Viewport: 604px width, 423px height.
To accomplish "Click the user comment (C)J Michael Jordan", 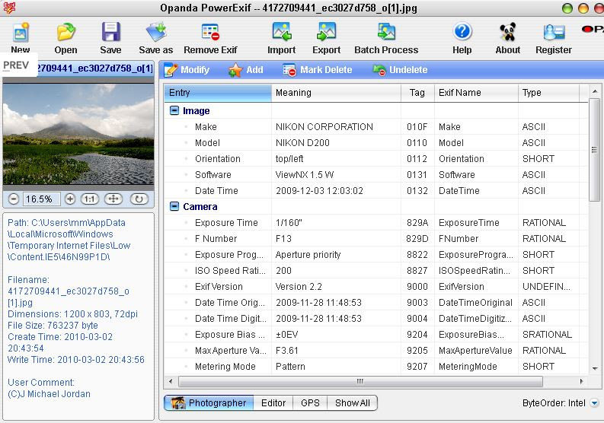I will pos(49,394).
